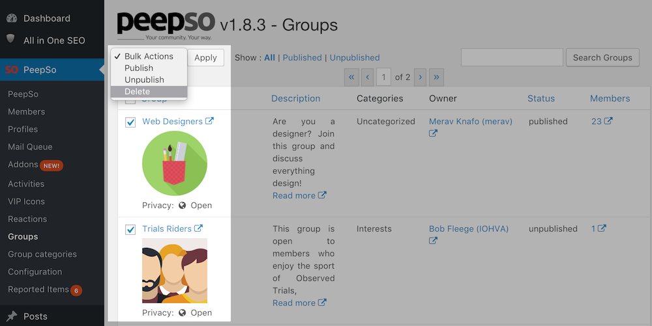Open the Trials Riders group link
Image resolution: width=652 pixels, height=326 pixels.
(167, 228)
